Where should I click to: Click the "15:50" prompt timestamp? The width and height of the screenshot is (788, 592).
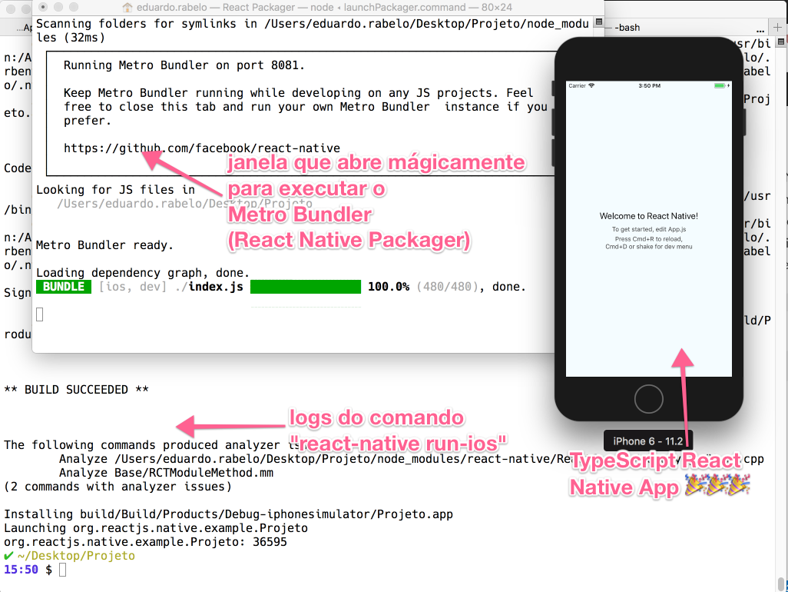click(x=21, y=570)
